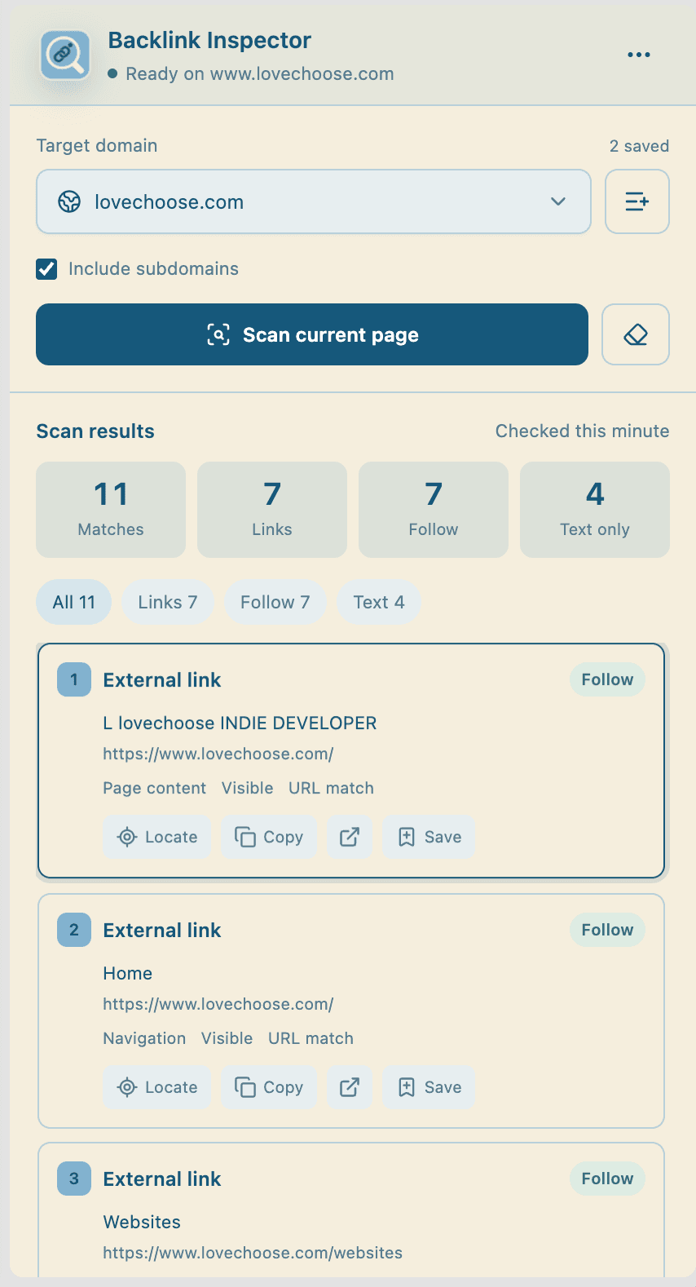696x1287 pixels.
Task: Click the 'Websites' anchor text in result 3
Action: (x=142, y=1222)
